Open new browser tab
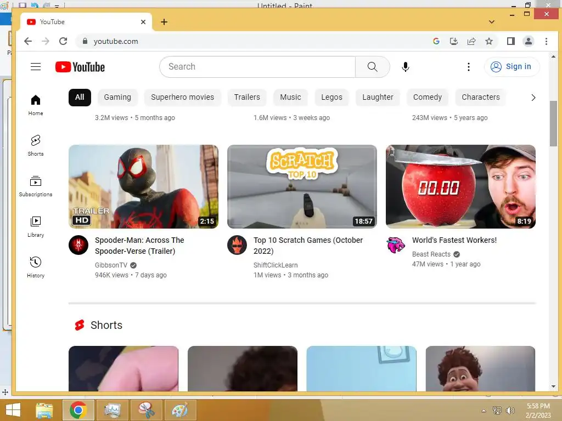Viewport: 562px width, 421px height. click(x=164, y=22)
